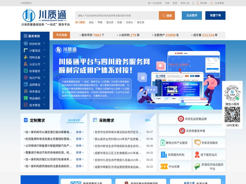The height and width of the screenshot is (184, 246).
Task: Open 营山县农业农村局2024年农产品质量 item
Action: (x=118, y=139)
